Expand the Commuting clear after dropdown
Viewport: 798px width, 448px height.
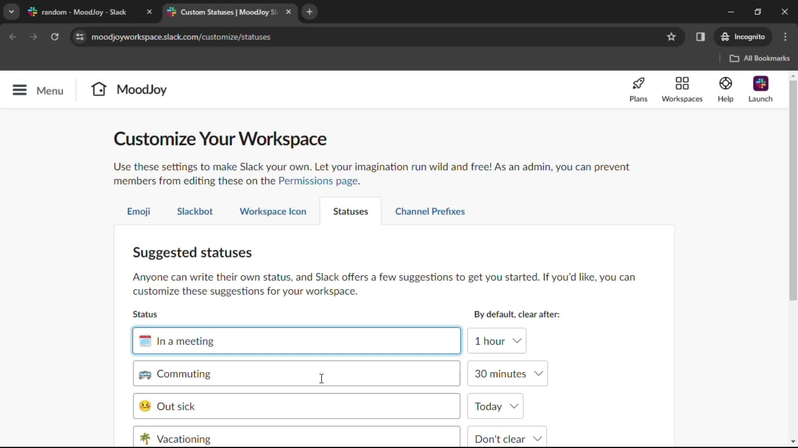point(506,373)
